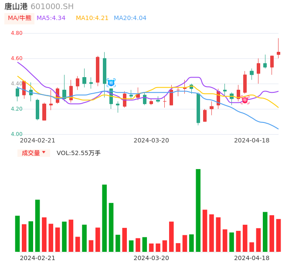The width and height of the screenshot is (299, 264).
Task: Click the 2024-04-18 date under volume chart
Action: (x=251, y=258)
